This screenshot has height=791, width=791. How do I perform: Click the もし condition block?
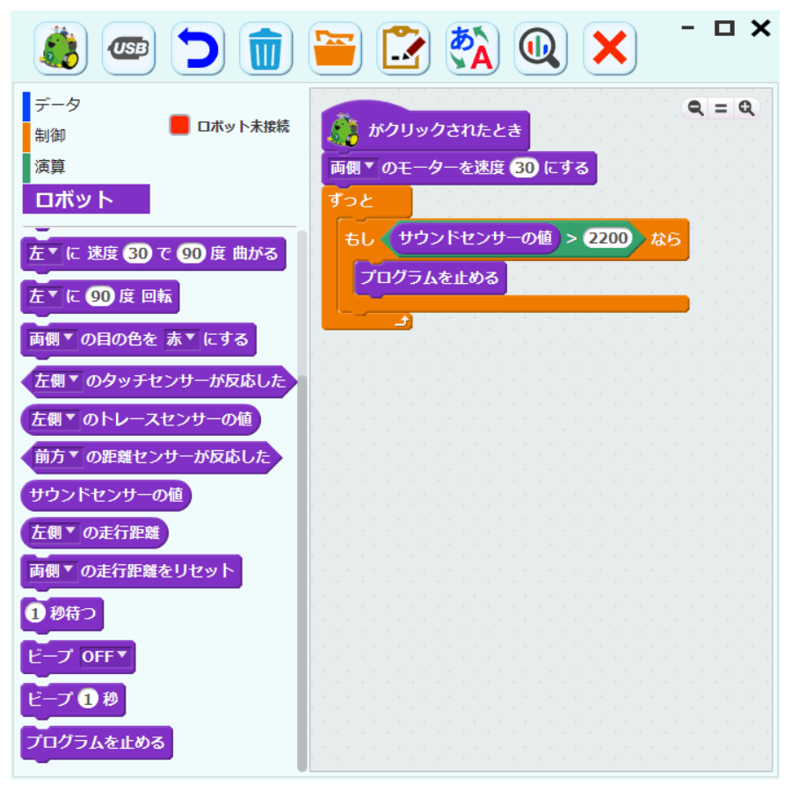[x=359, y=238]
